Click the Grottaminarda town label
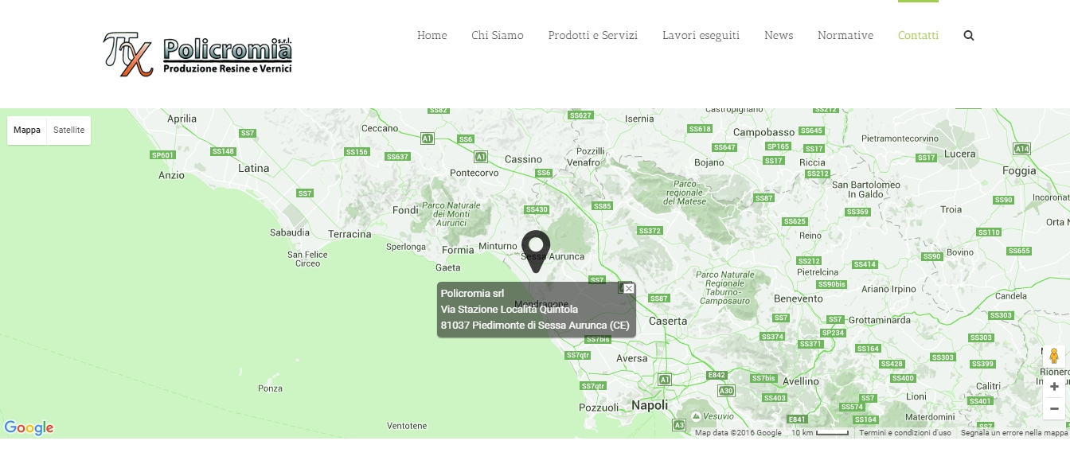 880,320
